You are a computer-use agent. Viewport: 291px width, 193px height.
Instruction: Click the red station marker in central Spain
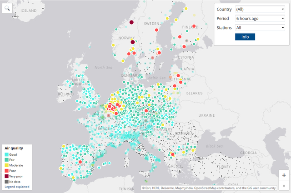pyautogui.click(x=80, y=162)
